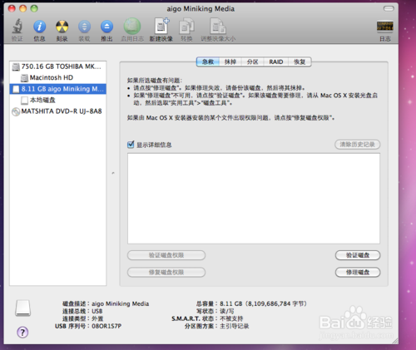
Task: Click the Burn (刻录) radiation icon
Action: pos(62,27)
